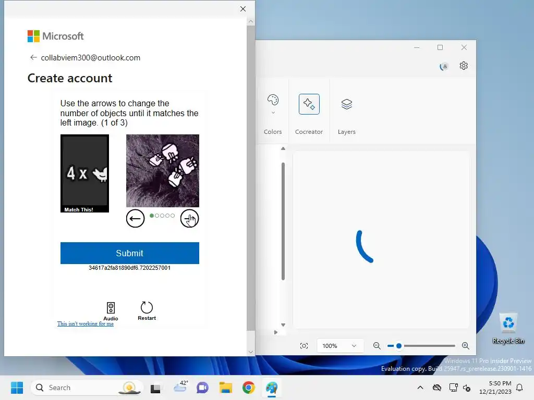Click the collabviem300@outlook.com email text
This screenshot has height=400, width=534.
tap(91, 58)
